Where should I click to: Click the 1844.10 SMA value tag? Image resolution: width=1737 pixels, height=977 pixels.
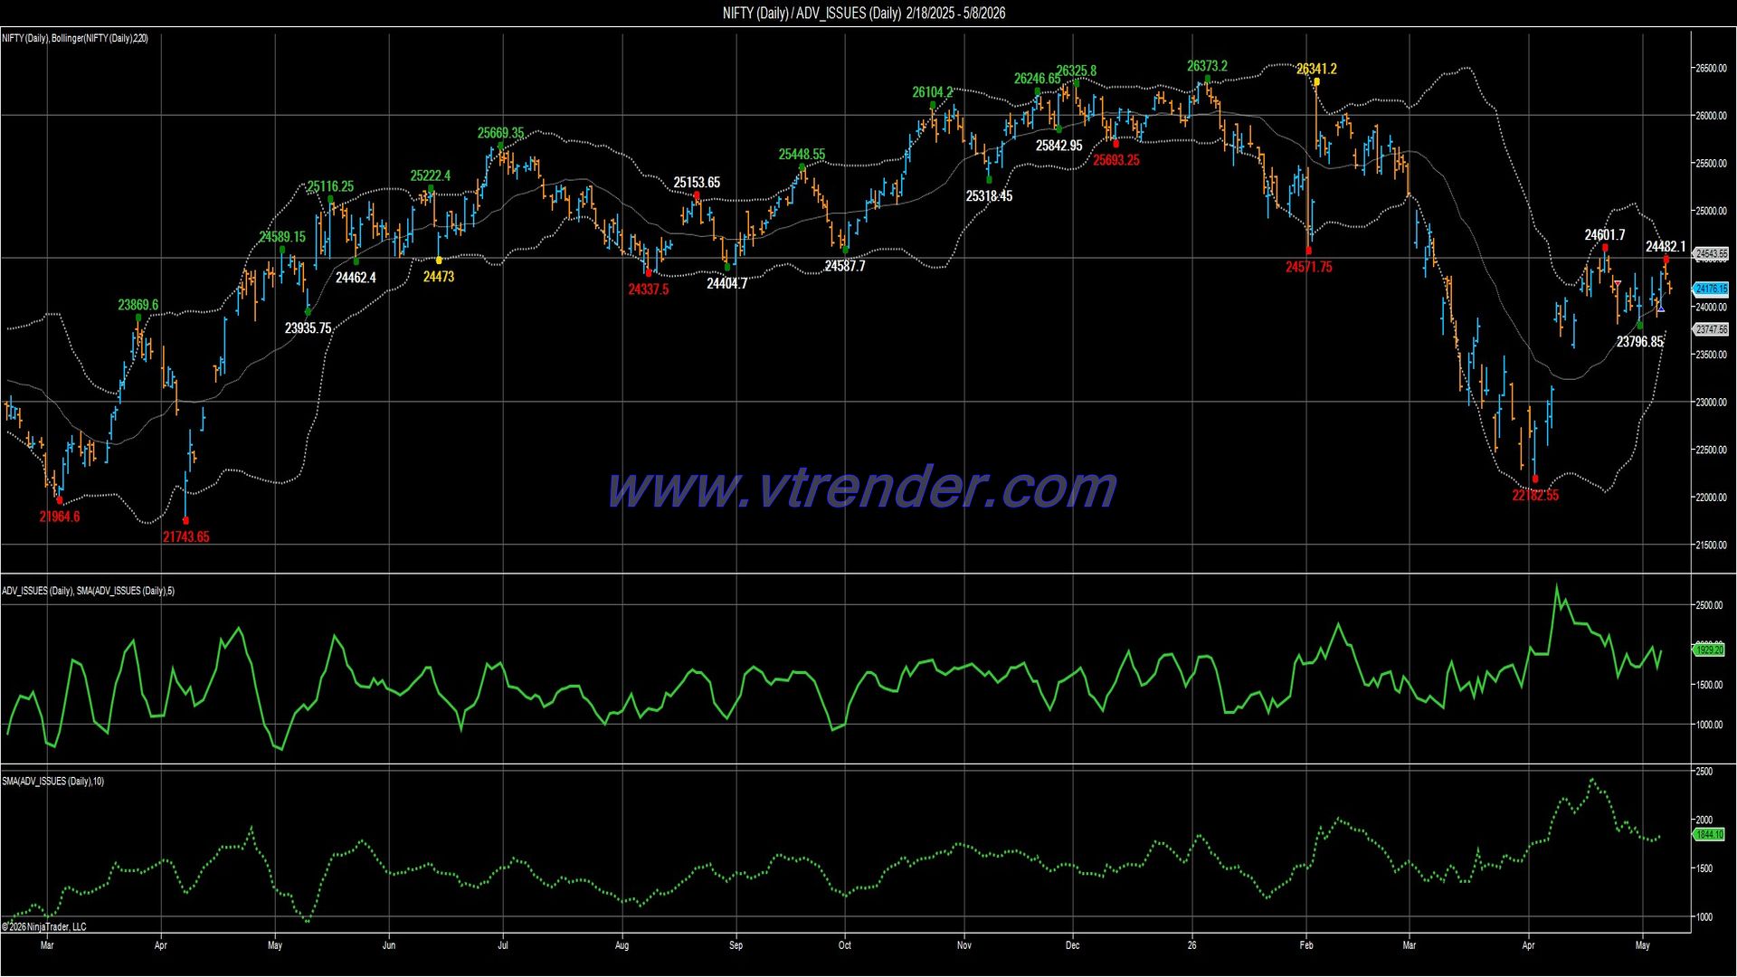tap(1709, 834)
